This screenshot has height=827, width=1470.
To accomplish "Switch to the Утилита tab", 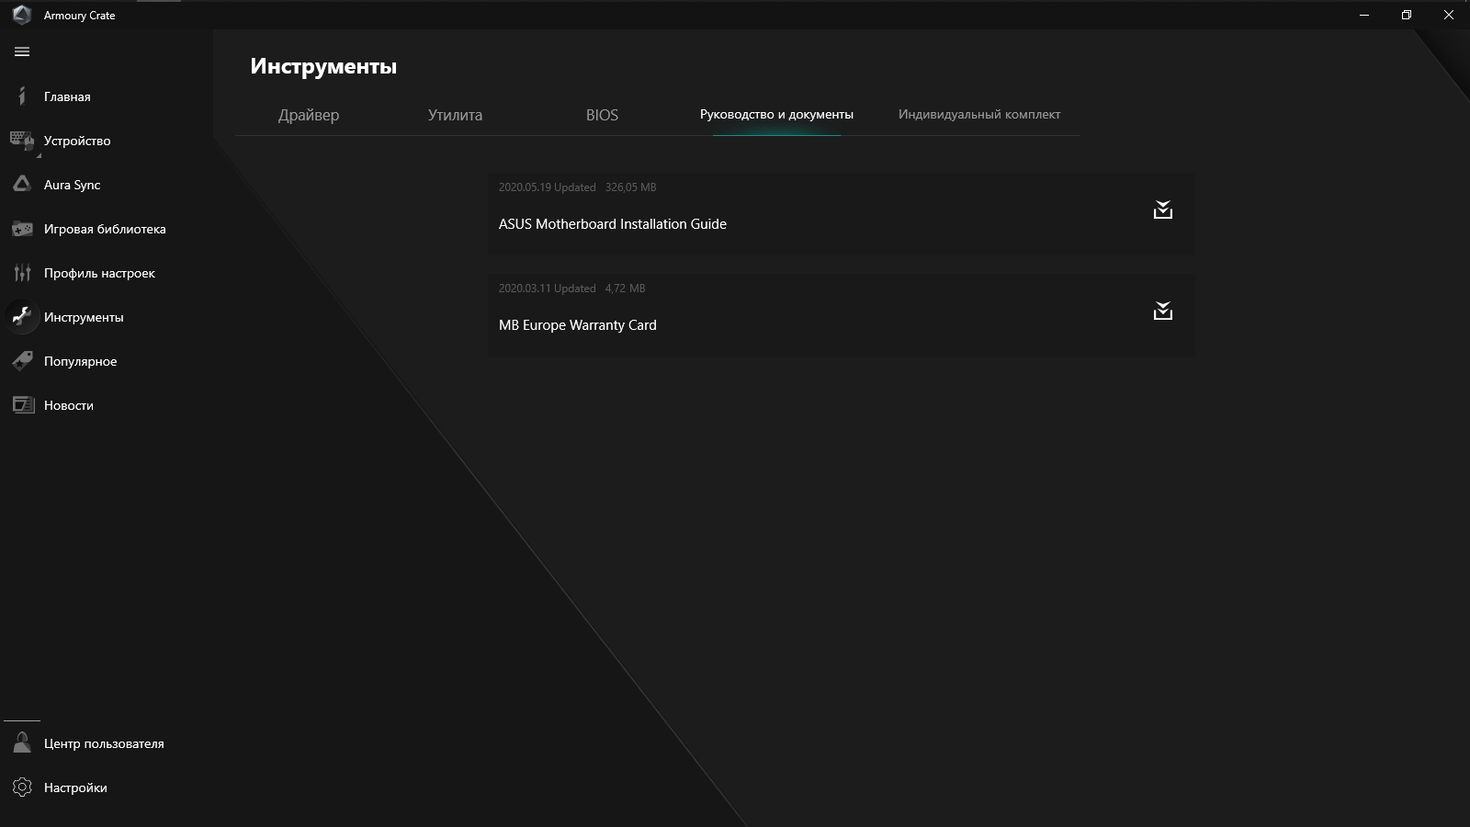I will coord(455,115).
